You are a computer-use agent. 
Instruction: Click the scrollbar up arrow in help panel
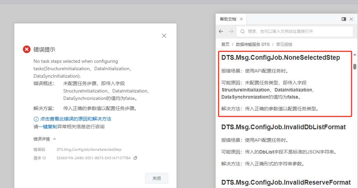click(355, 54)
